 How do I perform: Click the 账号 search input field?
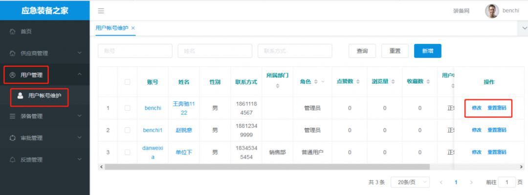pyautogui.click(x=135, y=51)
